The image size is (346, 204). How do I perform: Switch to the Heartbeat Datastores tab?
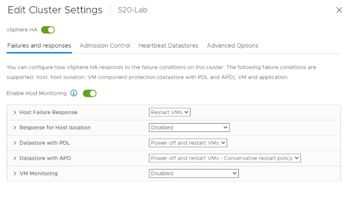click(168, 45)
